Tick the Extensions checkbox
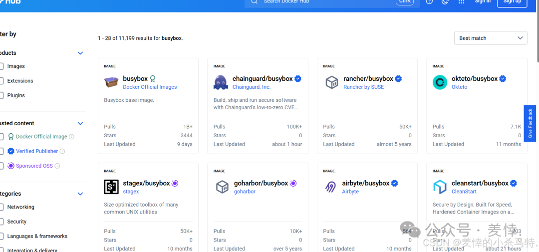Viewport: 539px width, 252px height. [1, 81]
